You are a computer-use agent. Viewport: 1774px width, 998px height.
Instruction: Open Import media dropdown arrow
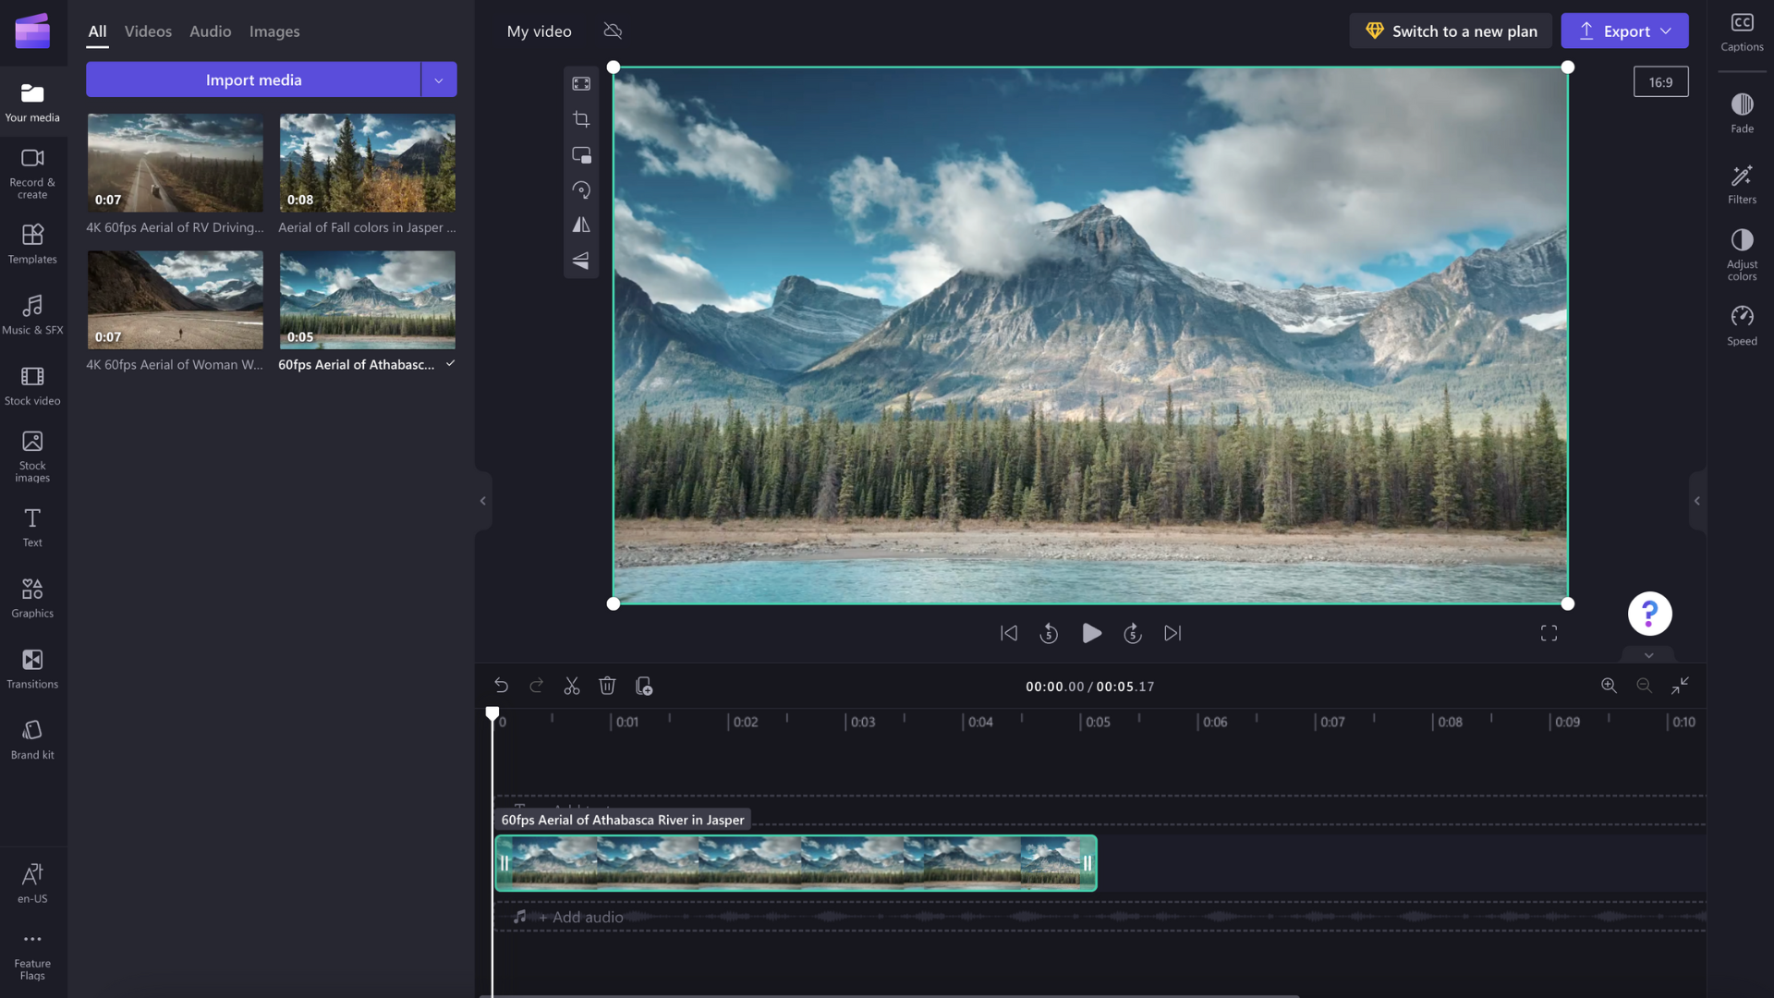coord(439,80)
